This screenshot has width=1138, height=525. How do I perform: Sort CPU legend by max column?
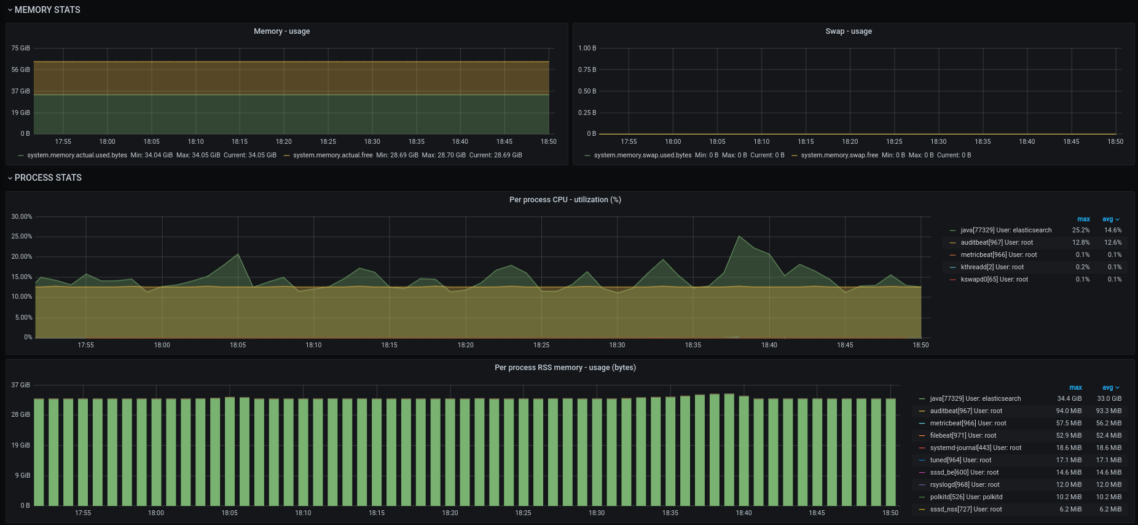tap(1083, 219)
